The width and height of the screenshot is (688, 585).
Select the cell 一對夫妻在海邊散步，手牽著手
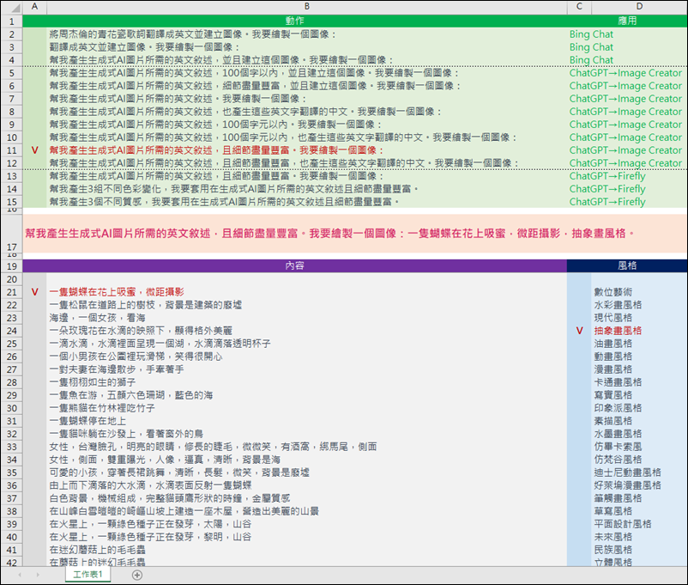(x=307, y=369)
